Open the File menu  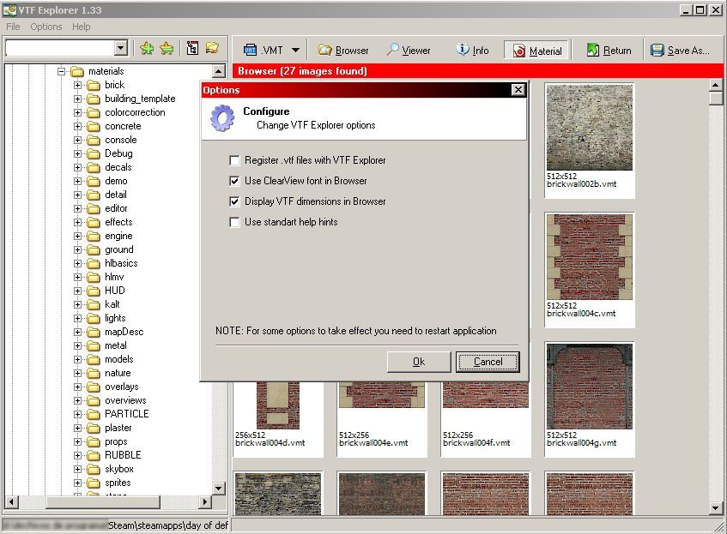pyautogui.click(x=13, y=27)
